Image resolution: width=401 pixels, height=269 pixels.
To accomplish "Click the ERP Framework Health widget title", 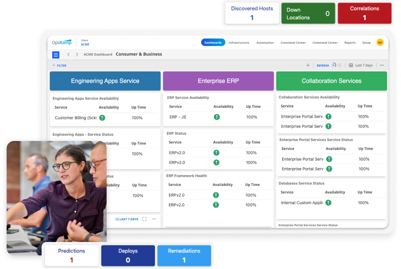I will click(186, 176).
